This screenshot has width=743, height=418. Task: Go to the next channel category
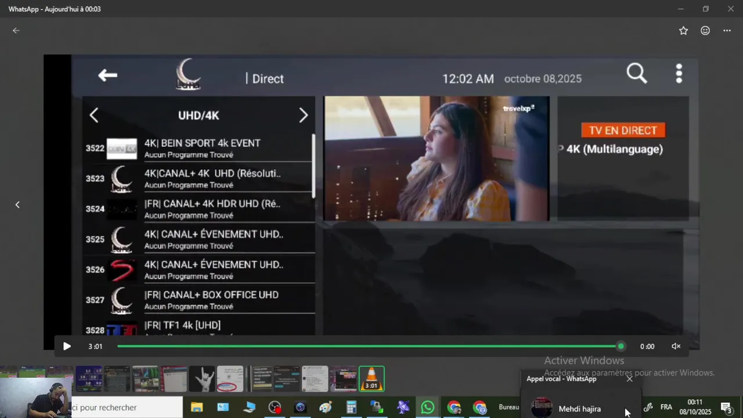pos(303,116)
